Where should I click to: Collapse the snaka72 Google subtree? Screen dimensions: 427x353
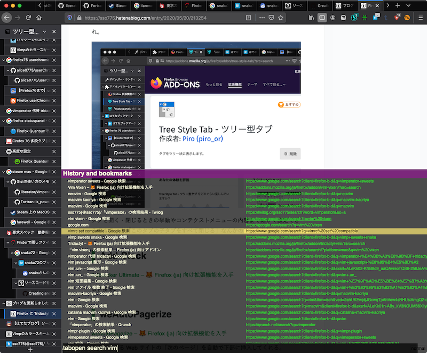12,252
